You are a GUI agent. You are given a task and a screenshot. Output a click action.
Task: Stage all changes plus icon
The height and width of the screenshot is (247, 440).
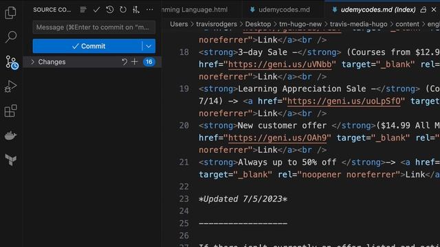135,62
